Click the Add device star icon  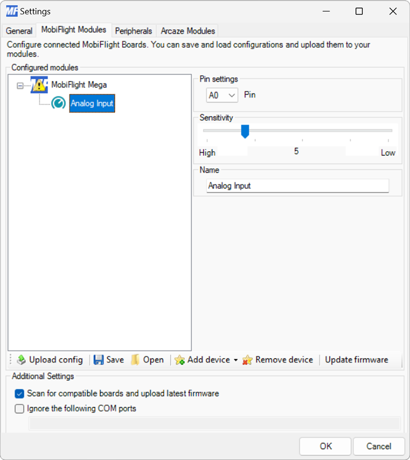click(x=180, y=360)
